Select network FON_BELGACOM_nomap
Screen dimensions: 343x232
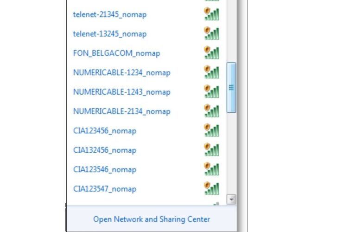pyautogui.click(x=117, y=53)
